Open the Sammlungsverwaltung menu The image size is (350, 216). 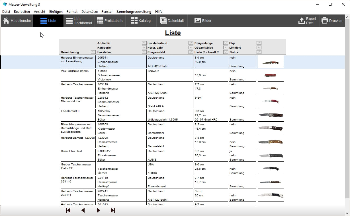coord(134,12)
